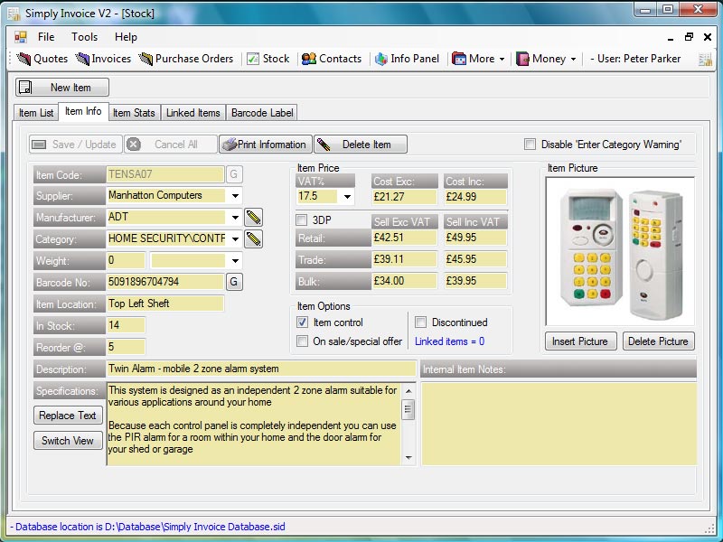
Task: Click pencil icon next to Category
Action: pyautogui.click(x=254, y=238)
